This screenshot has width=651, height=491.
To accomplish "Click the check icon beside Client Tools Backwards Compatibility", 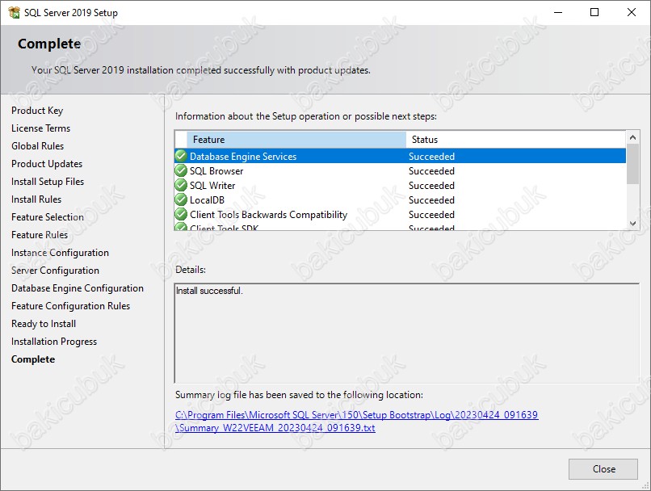I will (181, 214).
